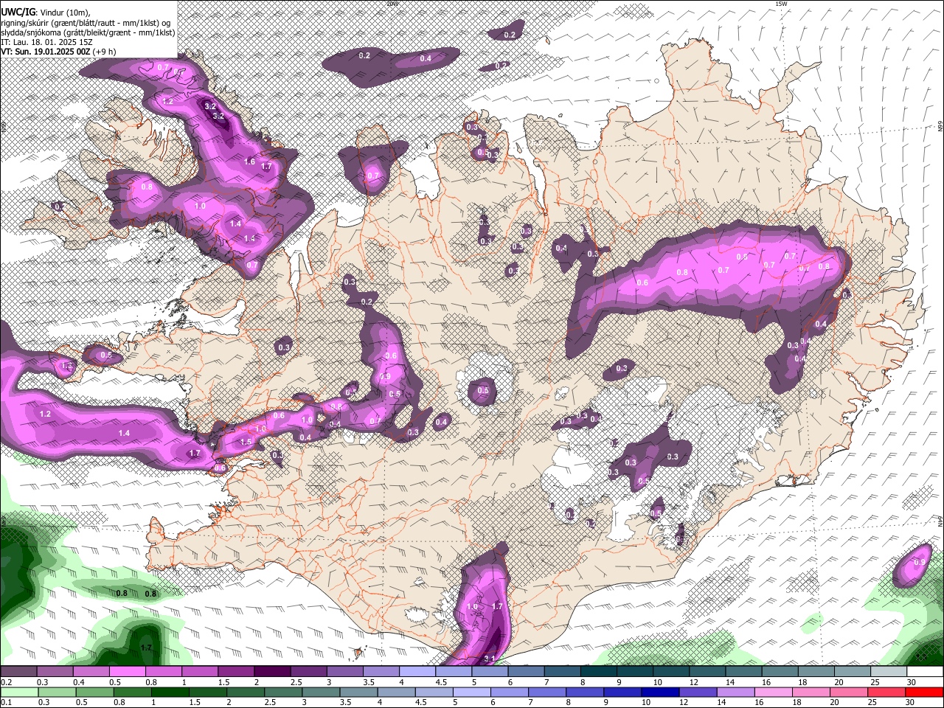Pick the light pink rain swatch at value 16
944x708 pixels.
(774, 692)
